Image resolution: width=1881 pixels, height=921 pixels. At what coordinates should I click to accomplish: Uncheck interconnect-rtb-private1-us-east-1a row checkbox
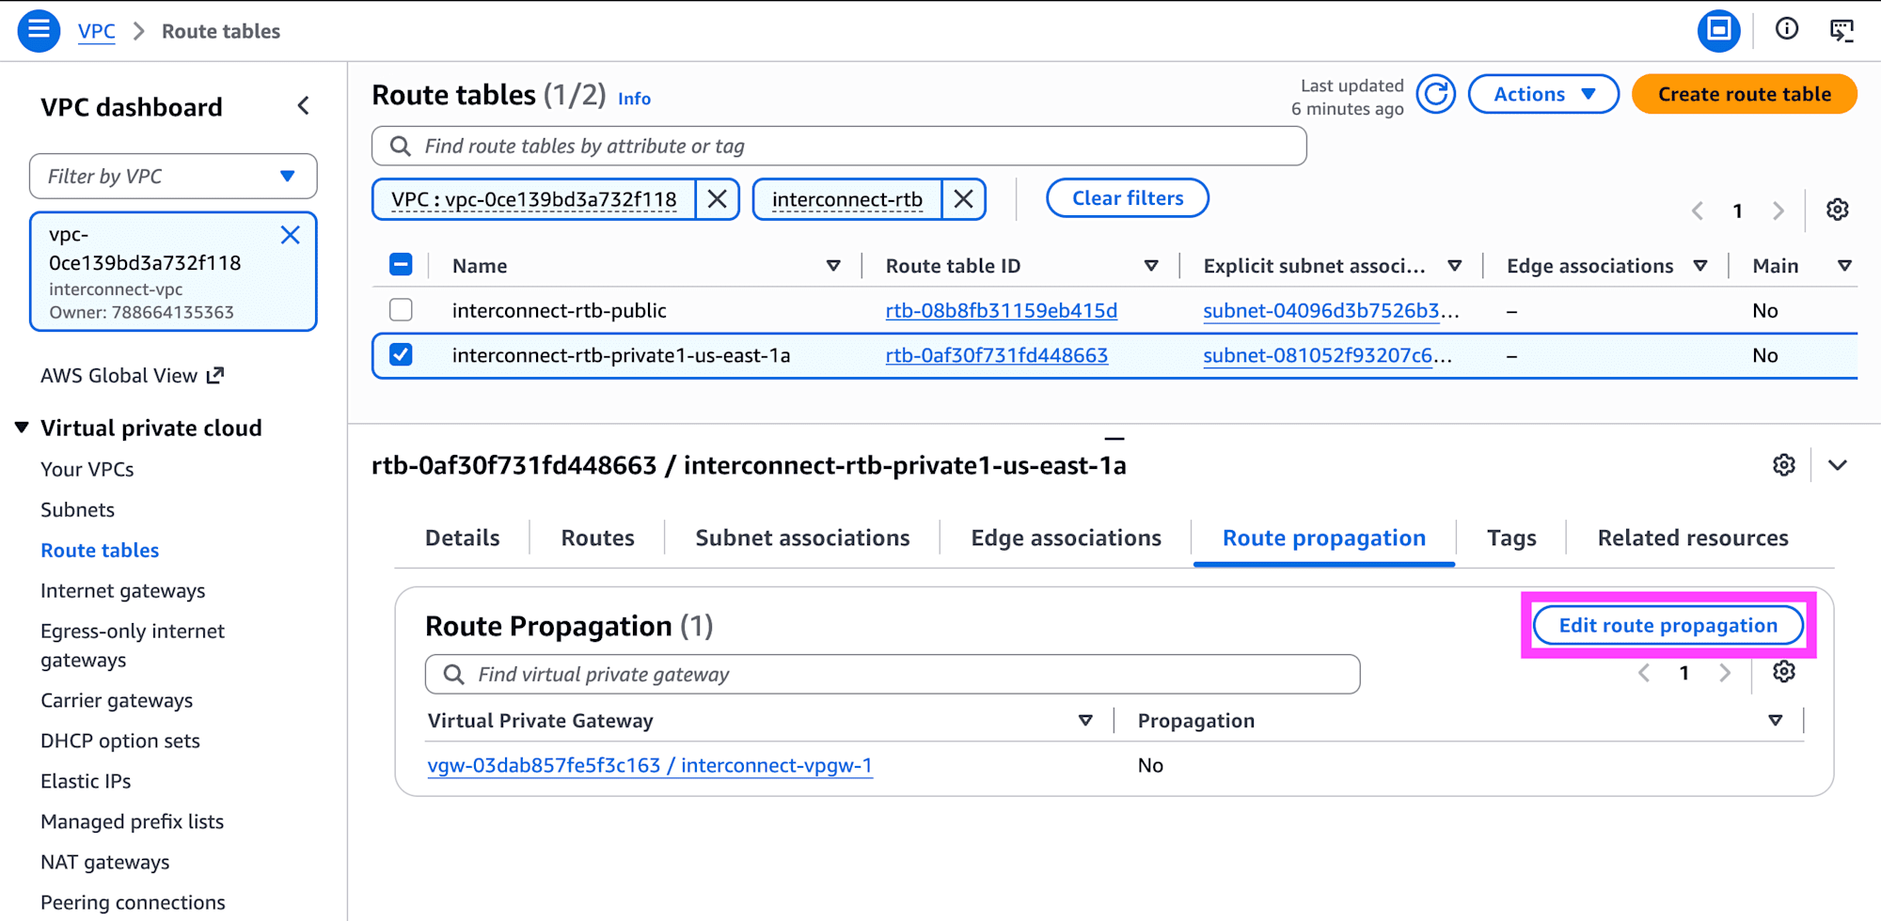click(401, 355)
